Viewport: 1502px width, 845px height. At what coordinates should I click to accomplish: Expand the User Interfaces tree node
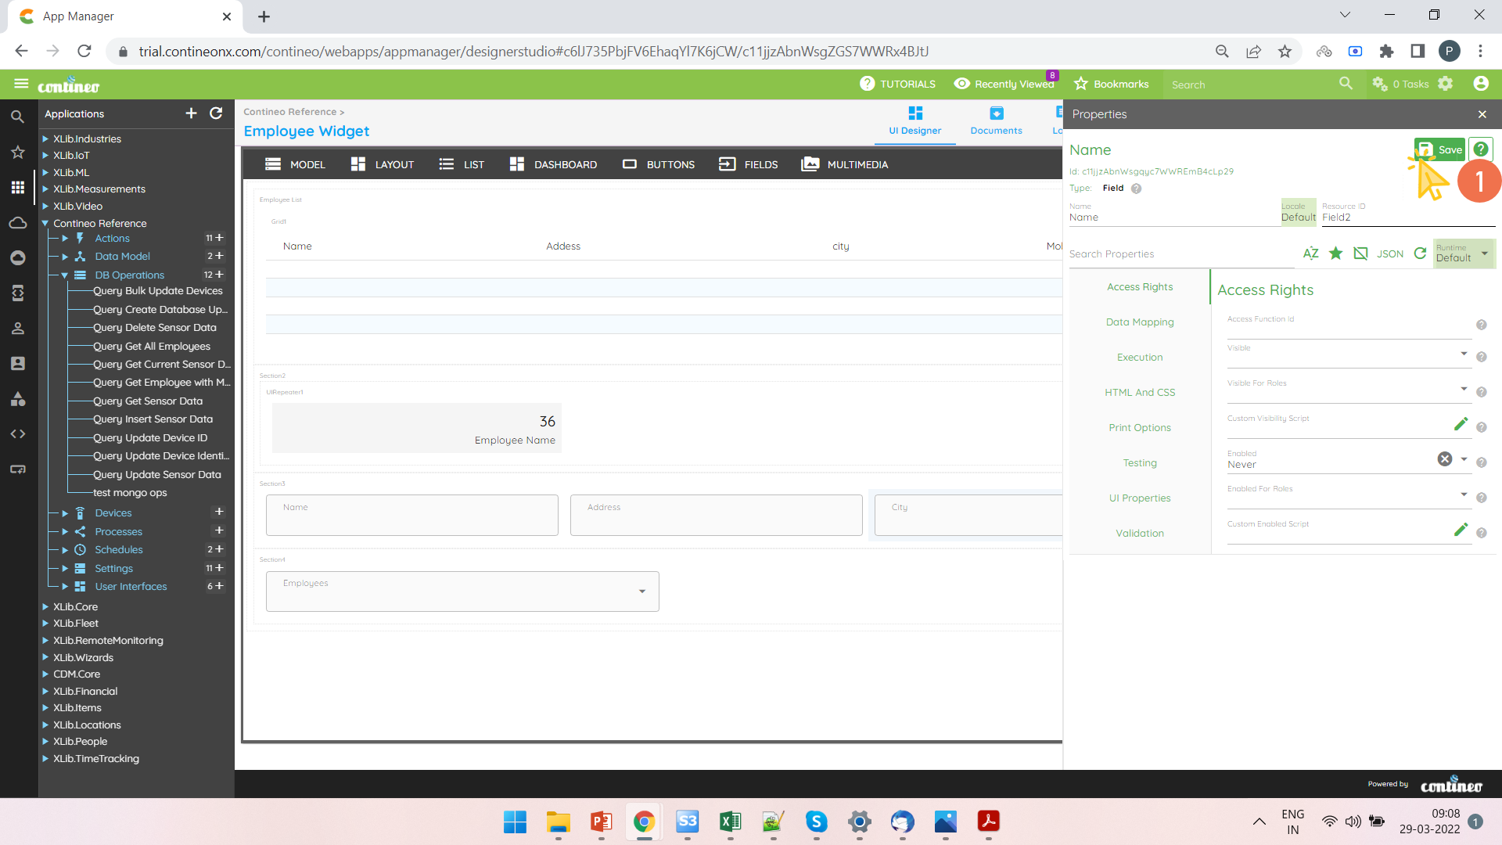point(65,587)
